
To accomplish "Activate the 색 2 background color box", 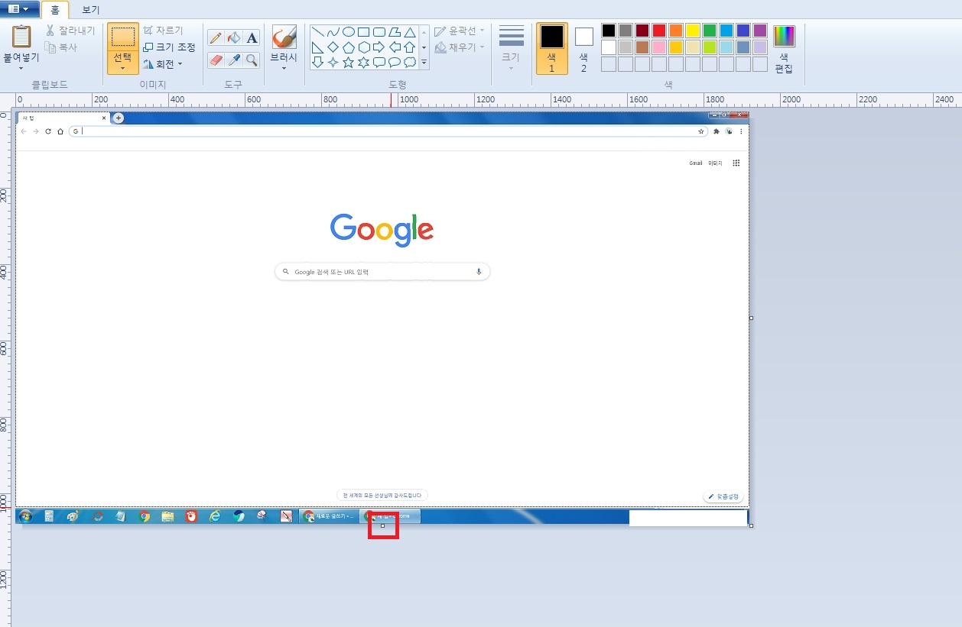I will coord(583,48).
